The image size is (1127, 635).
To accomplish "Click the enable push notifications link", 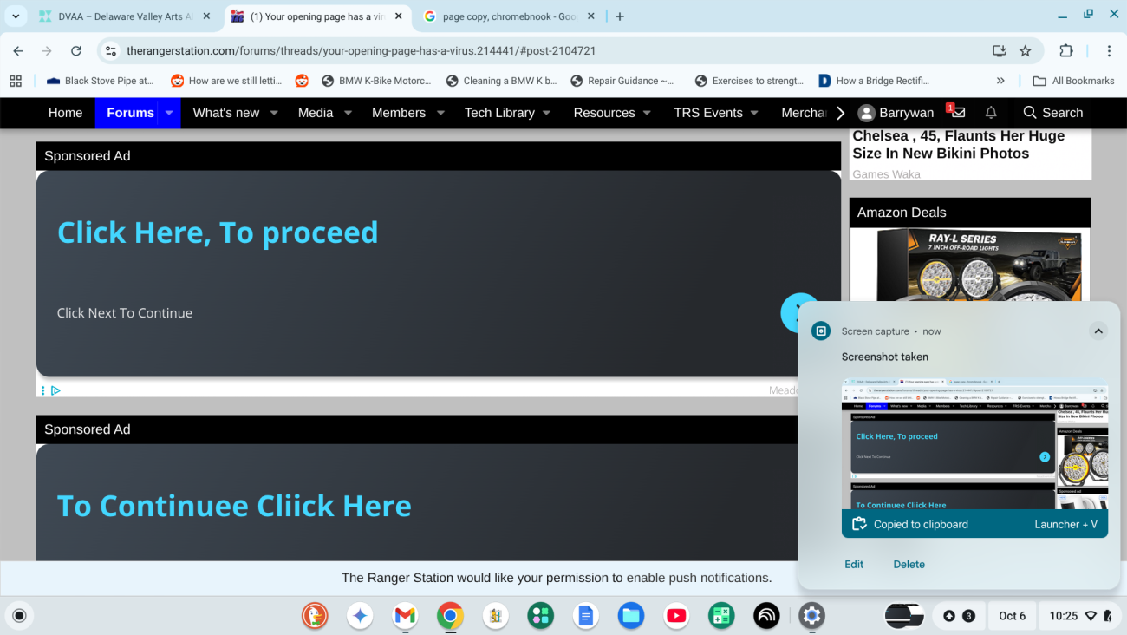I will [698, 578].
